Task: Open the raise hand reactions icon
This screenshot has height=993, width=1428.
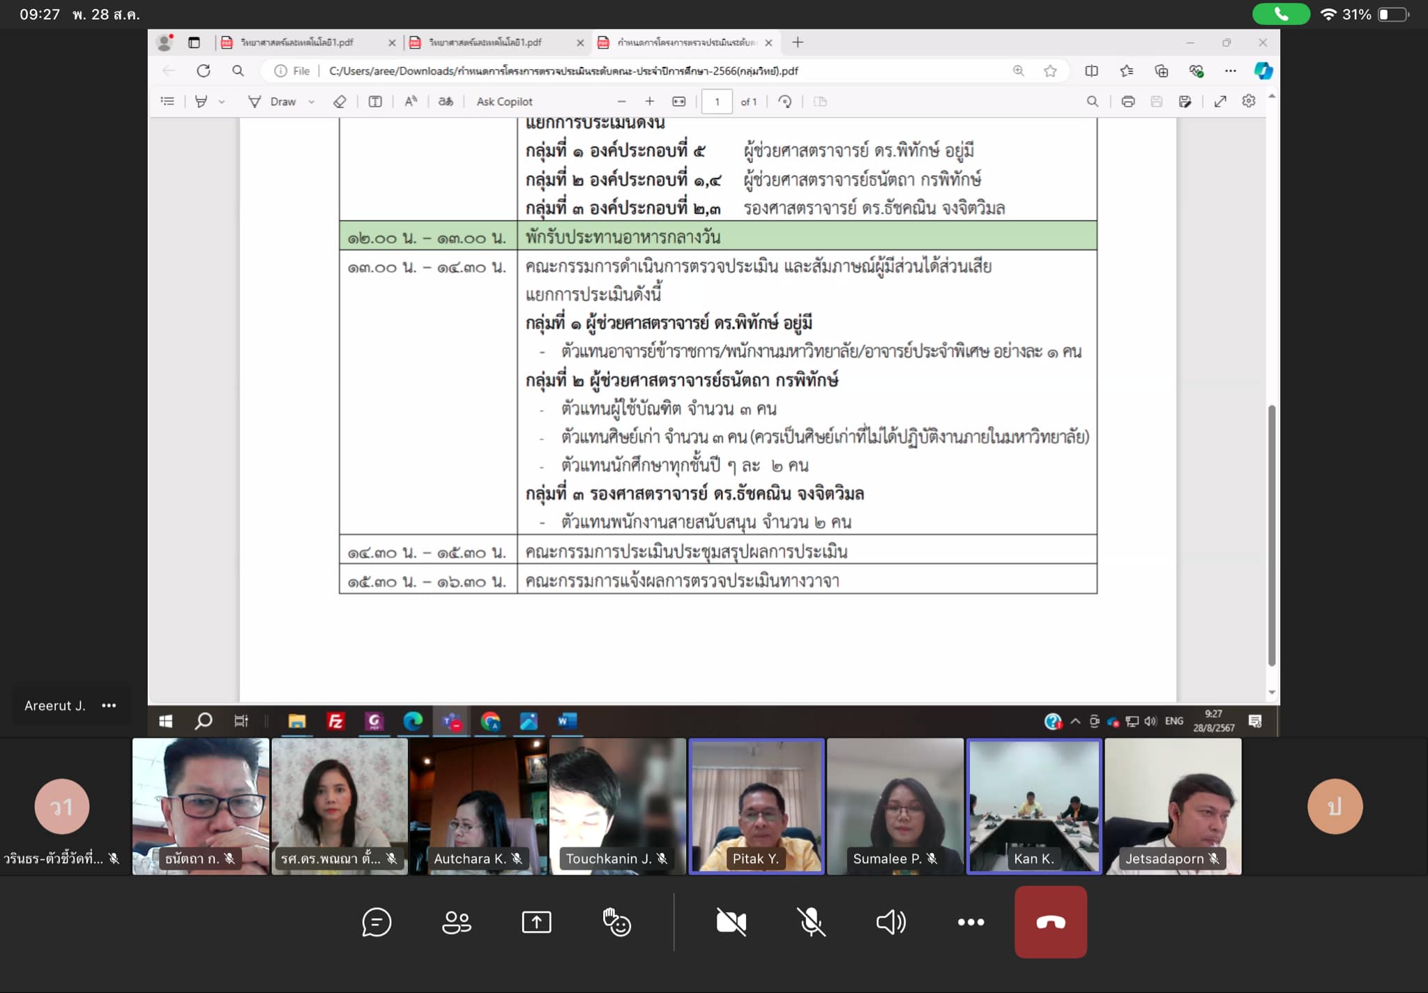Action: 616,922
